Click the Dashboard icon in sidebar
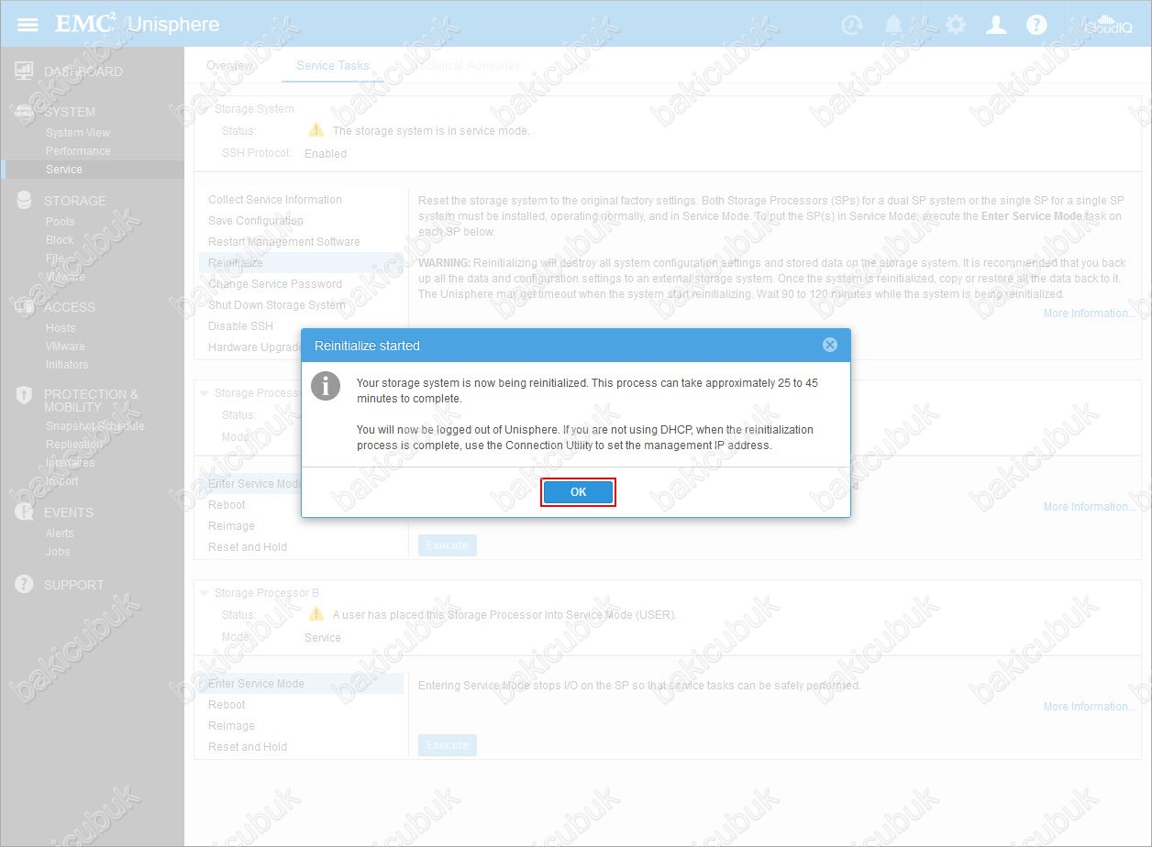This screenshot has height=847, width=1152. [x=25, y=71]
